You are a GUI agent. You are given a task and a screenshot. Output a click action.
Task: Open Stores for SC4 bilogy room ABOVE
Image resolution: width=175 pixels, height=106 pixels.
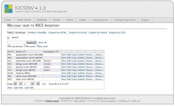90,70
